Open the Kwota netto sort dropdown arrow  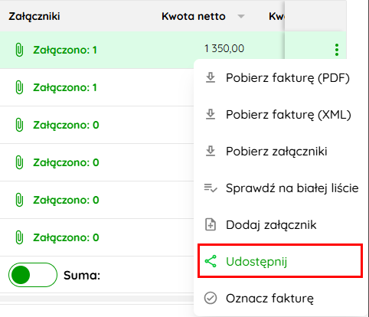click(x=241, y=17)
